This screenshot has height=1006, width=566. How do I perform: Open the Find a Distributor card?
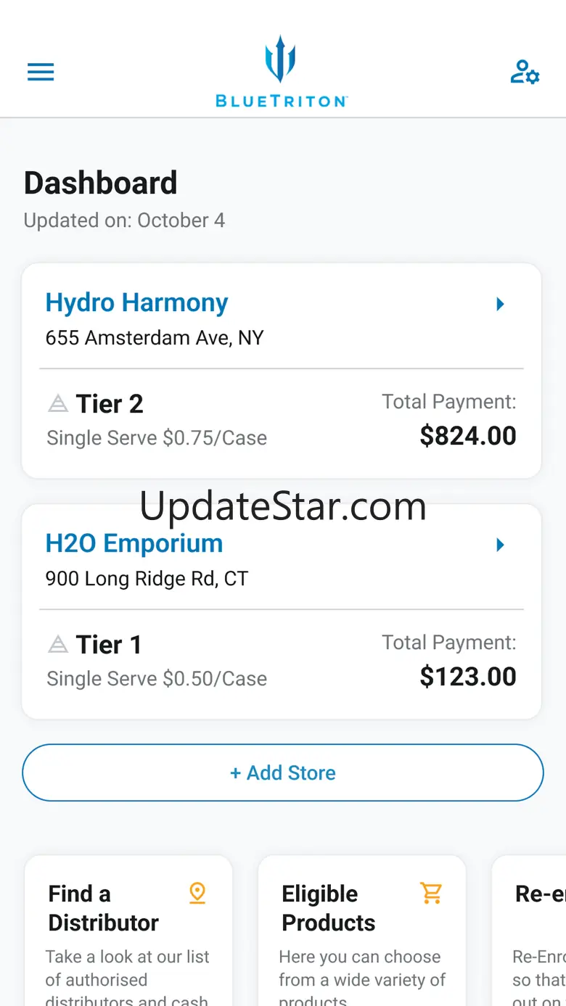coord(128,931)
